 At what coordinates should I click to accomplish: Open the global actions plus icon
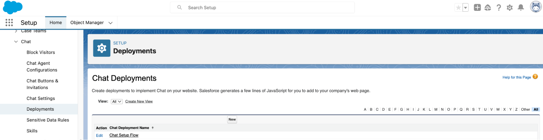477,8
